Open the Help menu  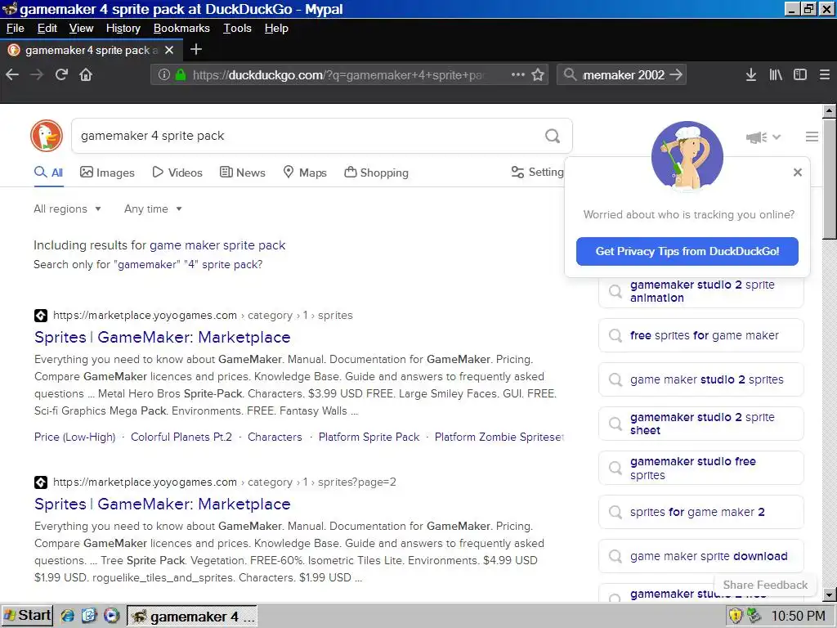pos(276,29)
